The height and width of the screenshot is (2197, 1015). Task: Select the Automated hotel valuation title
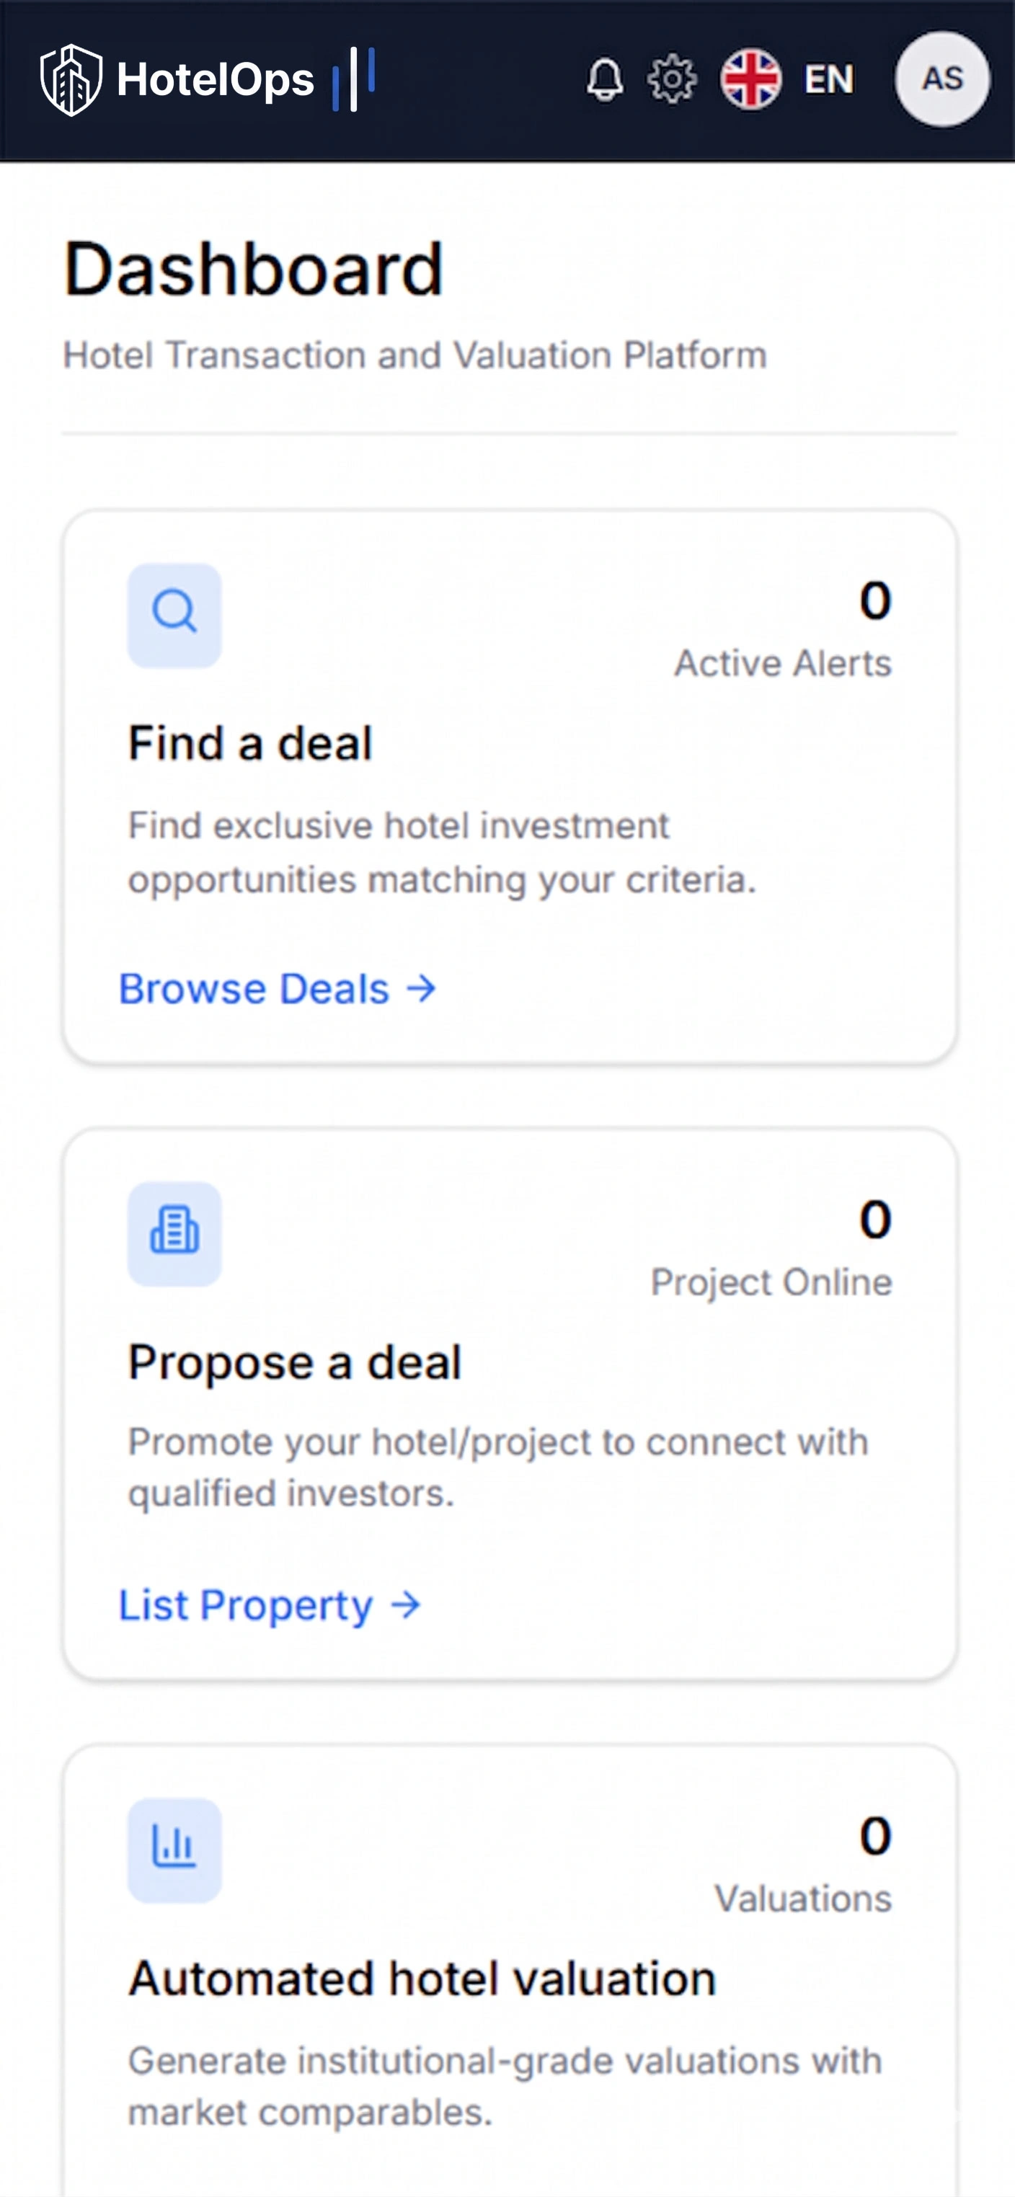pos(422,1979)
